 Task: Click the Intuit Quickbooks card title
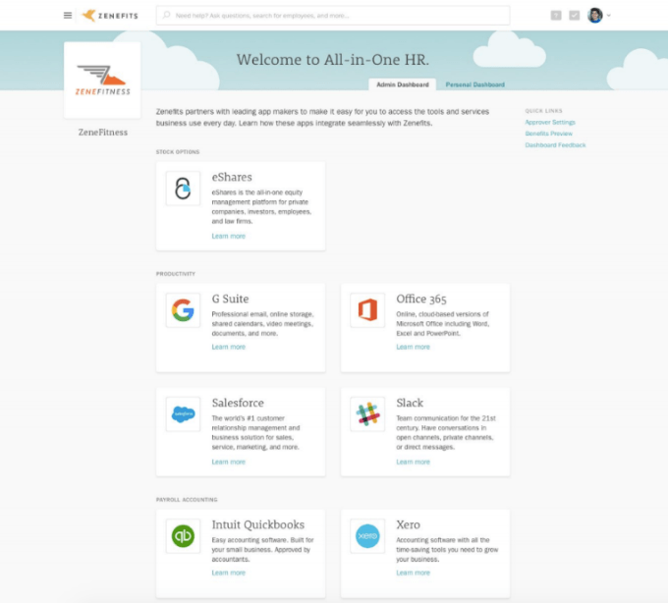pyautogui.click(x=257, y=524)
